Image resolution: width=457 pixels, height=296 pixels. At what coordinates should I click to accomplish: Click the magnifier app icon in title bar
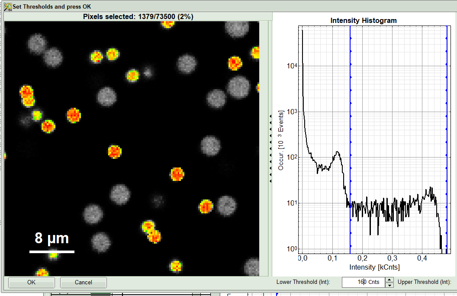pos(7,6)
